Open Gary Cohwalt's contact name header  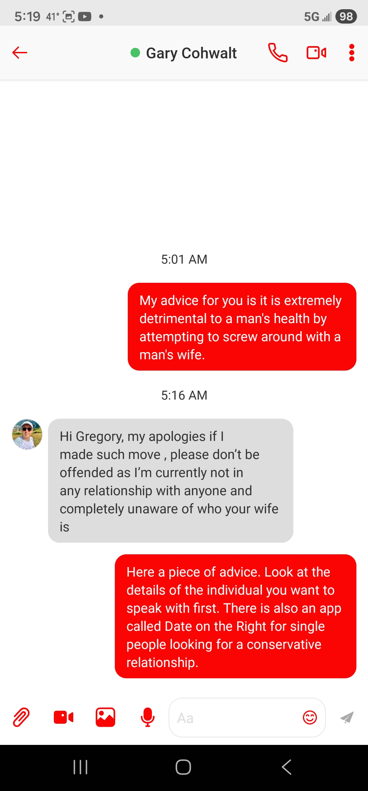coord(191,53)
